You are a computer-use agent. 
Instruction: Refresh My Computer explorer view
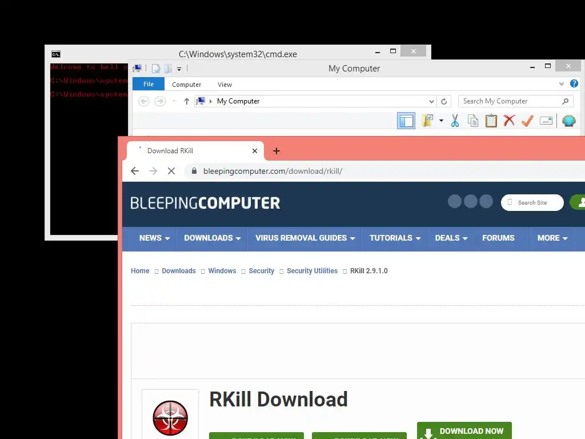(x=444, y=101)
